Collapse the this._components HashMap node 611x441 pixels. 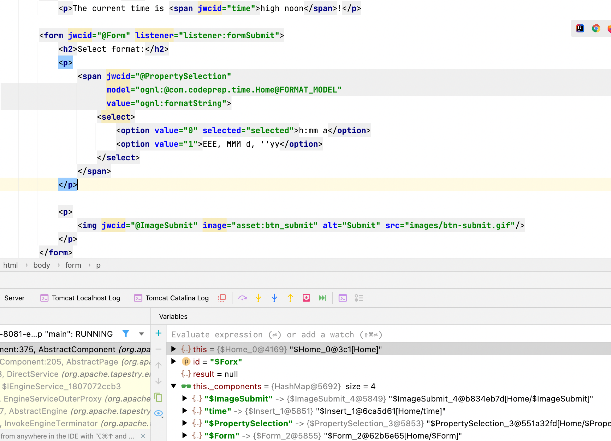point(174,386)
